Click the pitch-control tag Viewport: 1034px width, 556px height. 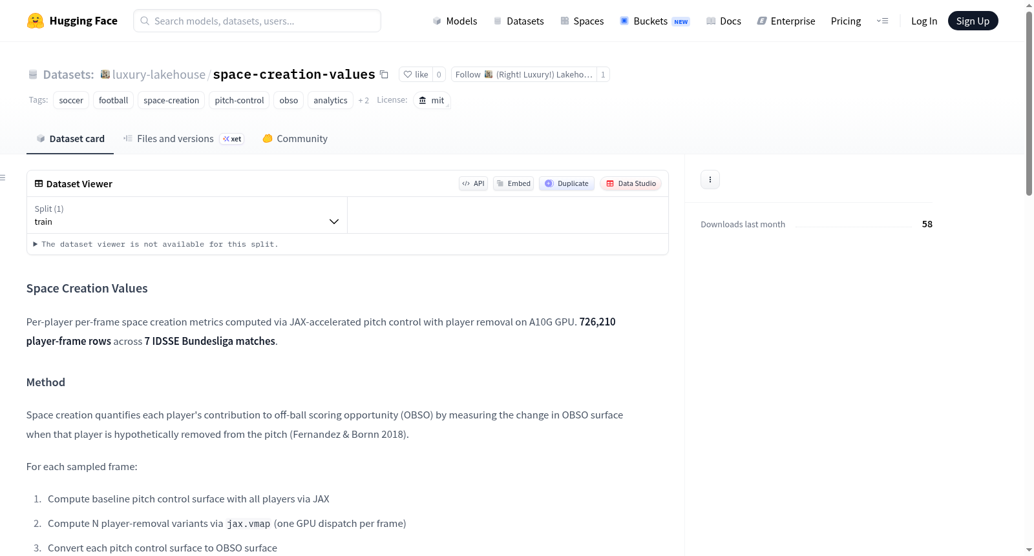(239, 100)
